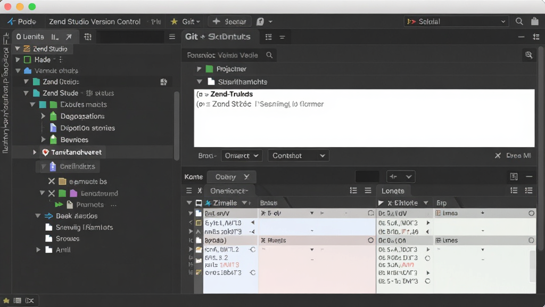Select the Onerionce tab
Screen dimensions: 545x307
point(229,191)
